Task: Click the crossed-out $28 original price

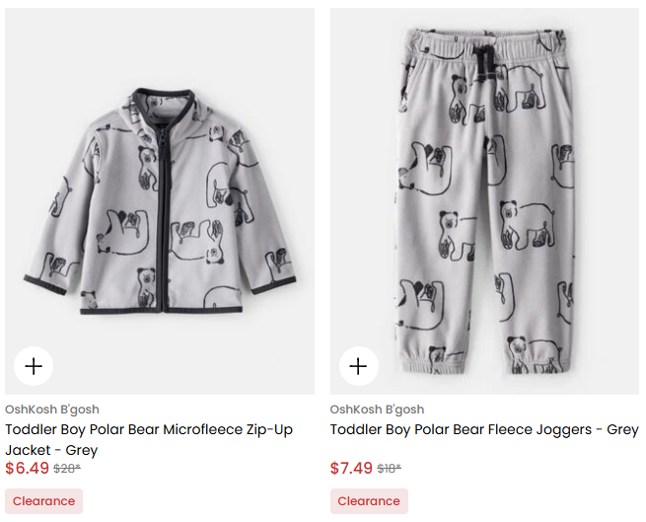Action: point(67,470)
